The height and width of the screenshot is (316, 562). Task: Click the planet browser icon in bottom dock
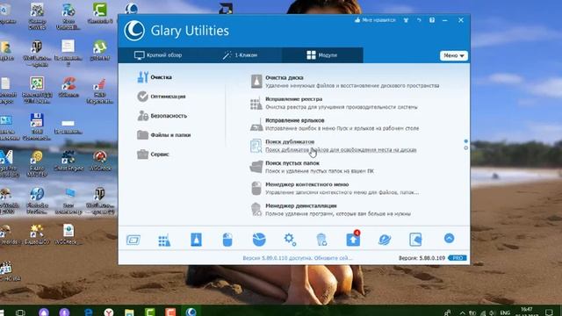click(x=385, y=240)
